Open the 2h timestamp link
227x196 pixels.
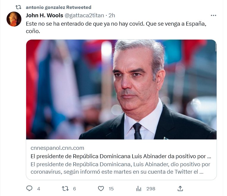click(x=112, y=15)
